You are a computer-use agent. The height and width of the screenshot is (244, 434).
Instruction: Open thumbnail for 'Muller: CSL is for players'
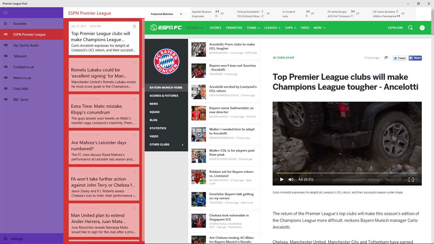[199, 155]
